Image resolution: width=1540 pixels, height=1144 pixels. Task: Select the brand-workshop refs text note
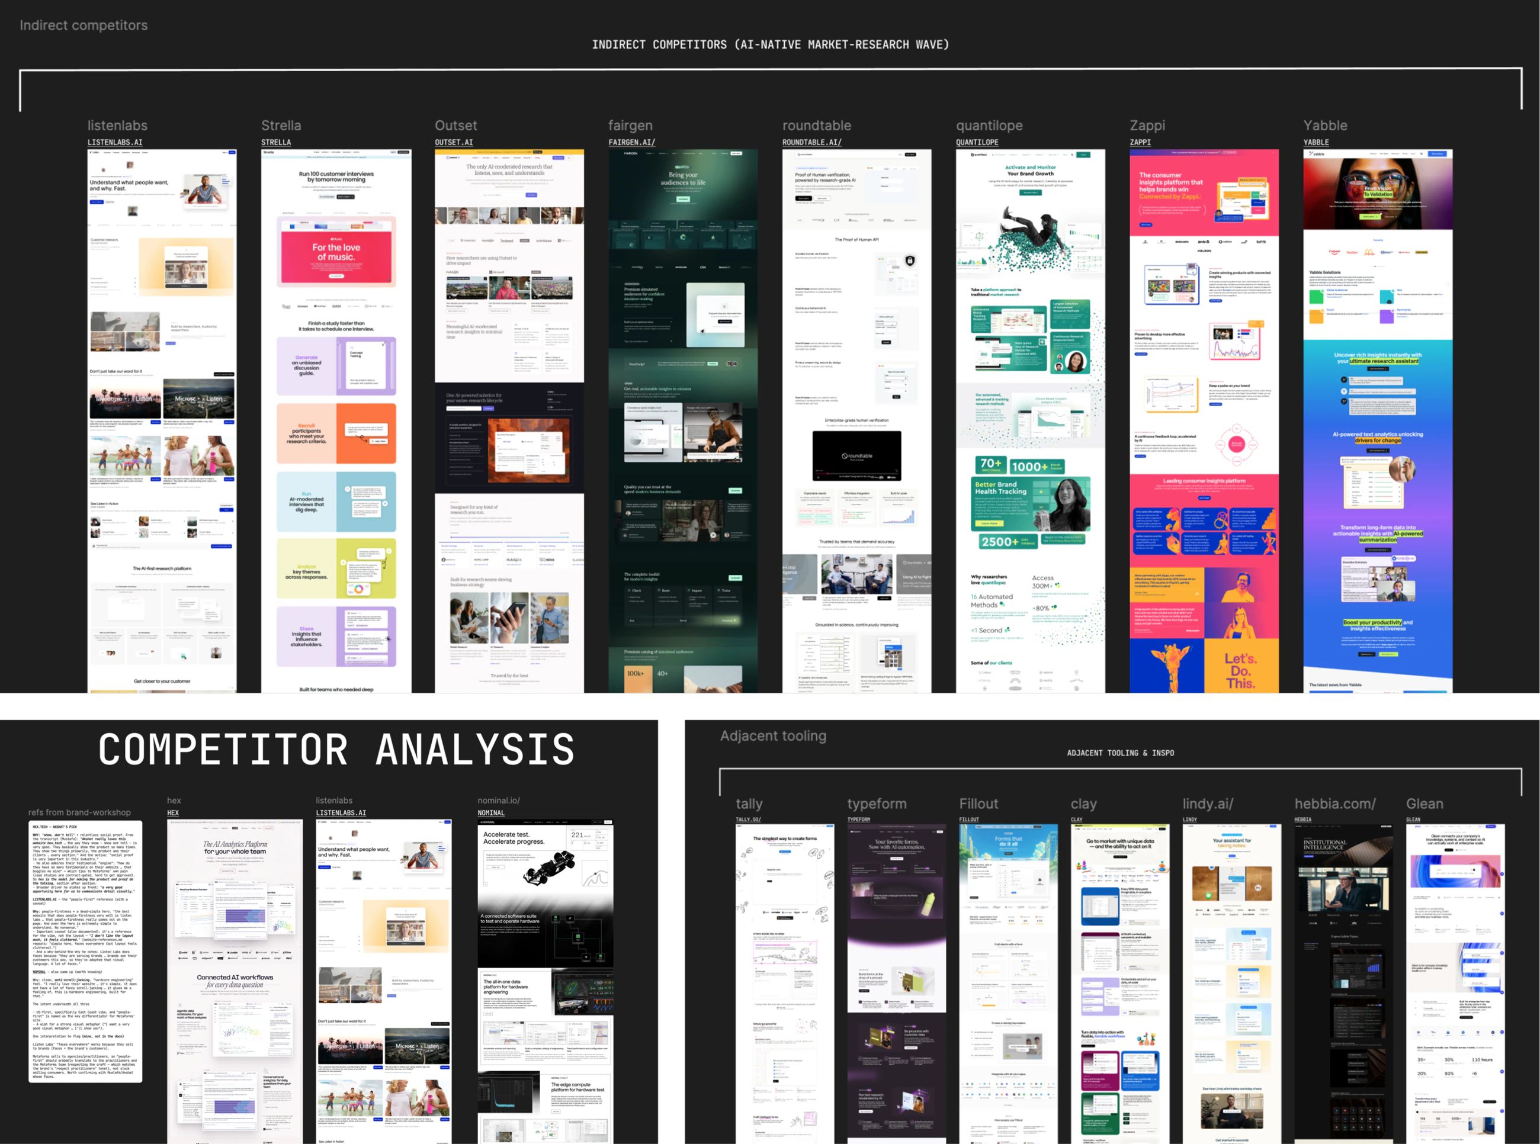coord(85,952)
